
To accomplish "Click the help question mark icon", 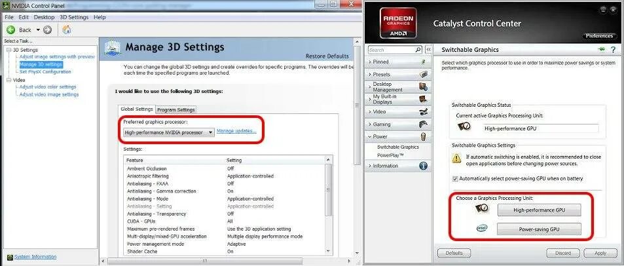I will pyautogui.click(x=614, y=50).
